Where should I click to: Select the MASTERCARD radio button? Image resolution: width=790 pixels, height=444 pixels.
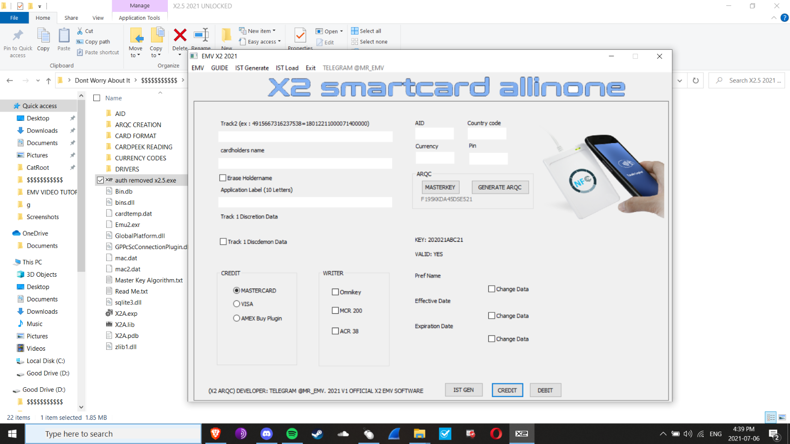237,291
